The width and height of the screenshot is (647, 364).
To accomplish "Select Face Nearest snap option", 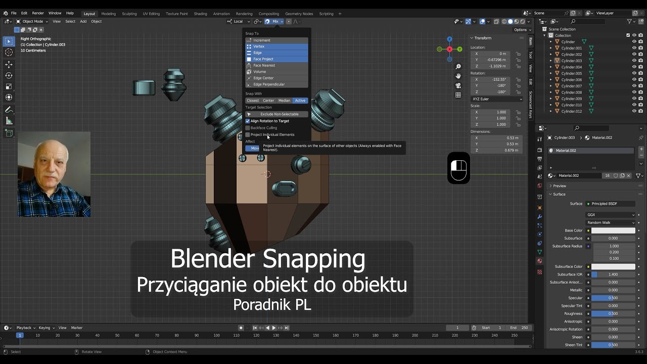I will pyautogui.click(x=276, y=65).
